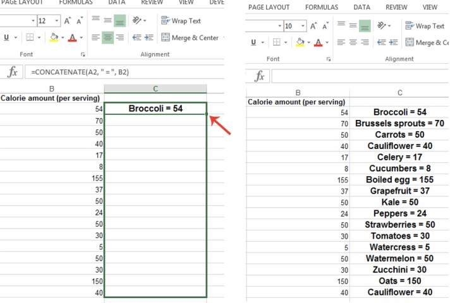Select cell Brussels sprouts = 70
Image resolution: width=455 pixels, height=303 pixels.
(x=399, y=124)
